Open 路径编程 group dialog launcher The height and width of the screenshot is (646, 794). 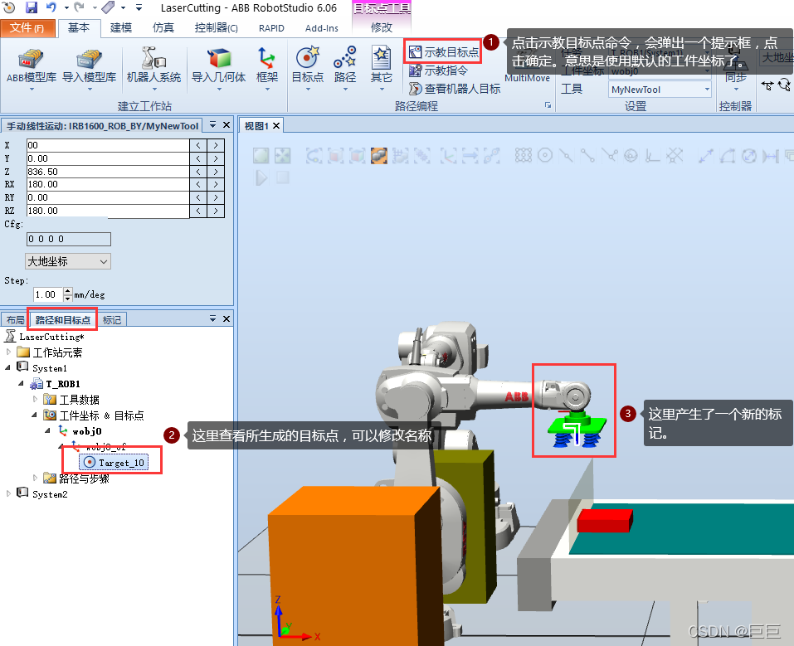(548, 105)
